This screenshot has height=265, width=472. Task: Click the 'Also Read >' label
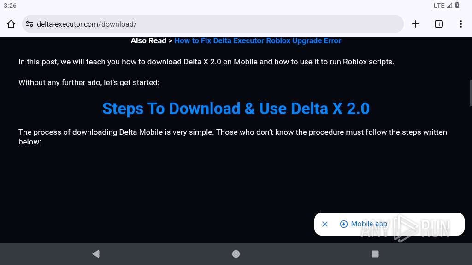pos(151,41)
